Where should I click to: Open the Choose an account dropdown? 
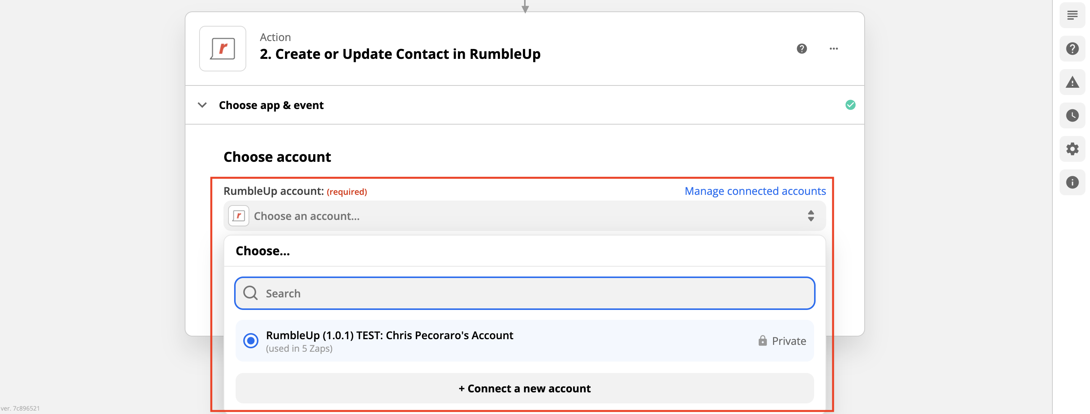click(524, 216)
